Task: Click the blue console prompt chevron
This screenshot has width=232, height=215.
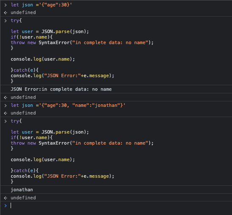Action: point(6,206)
